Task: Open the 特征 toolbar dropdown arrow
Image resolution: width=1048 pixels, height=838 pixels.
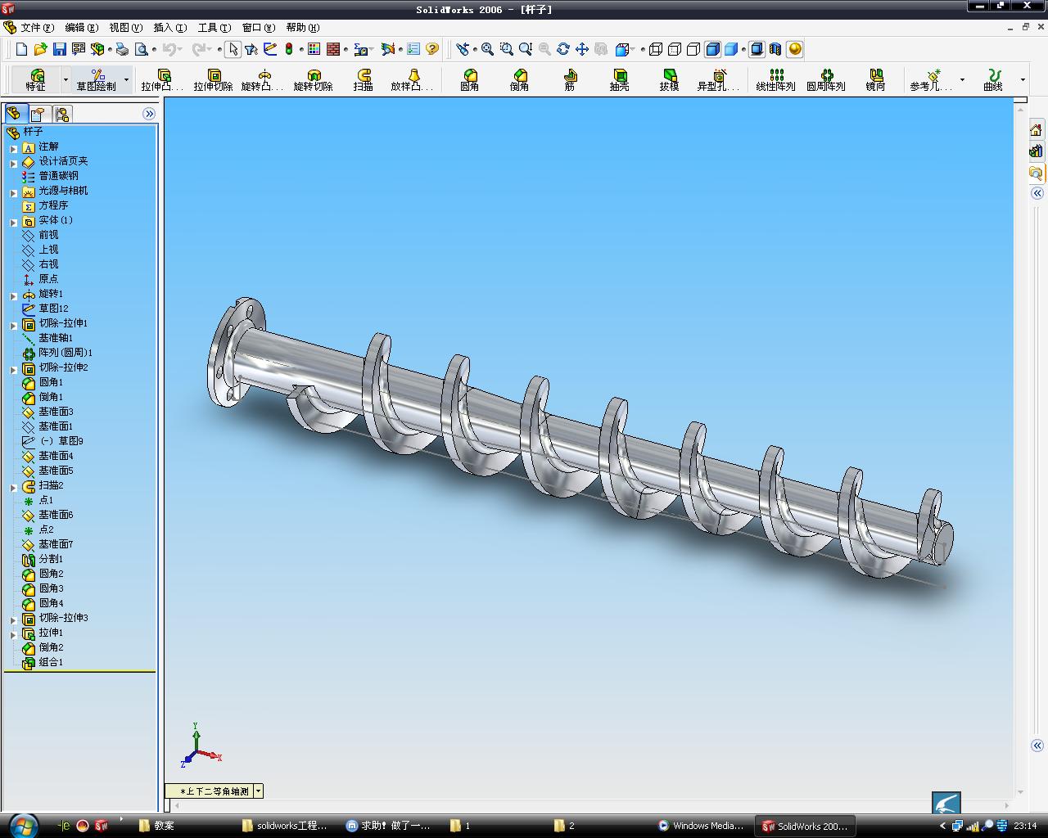Action: (65, 80)
